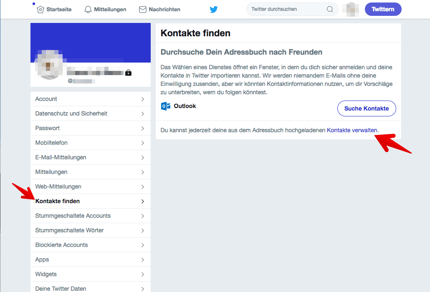The height and width of the screenshot is (292, 430).
Task: Click the Twittern button
Action: pyautogui.click(x=383, y=9)
